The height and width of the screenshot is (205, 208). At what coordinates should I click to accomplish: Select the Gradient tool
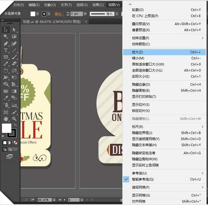click(14, 91)
